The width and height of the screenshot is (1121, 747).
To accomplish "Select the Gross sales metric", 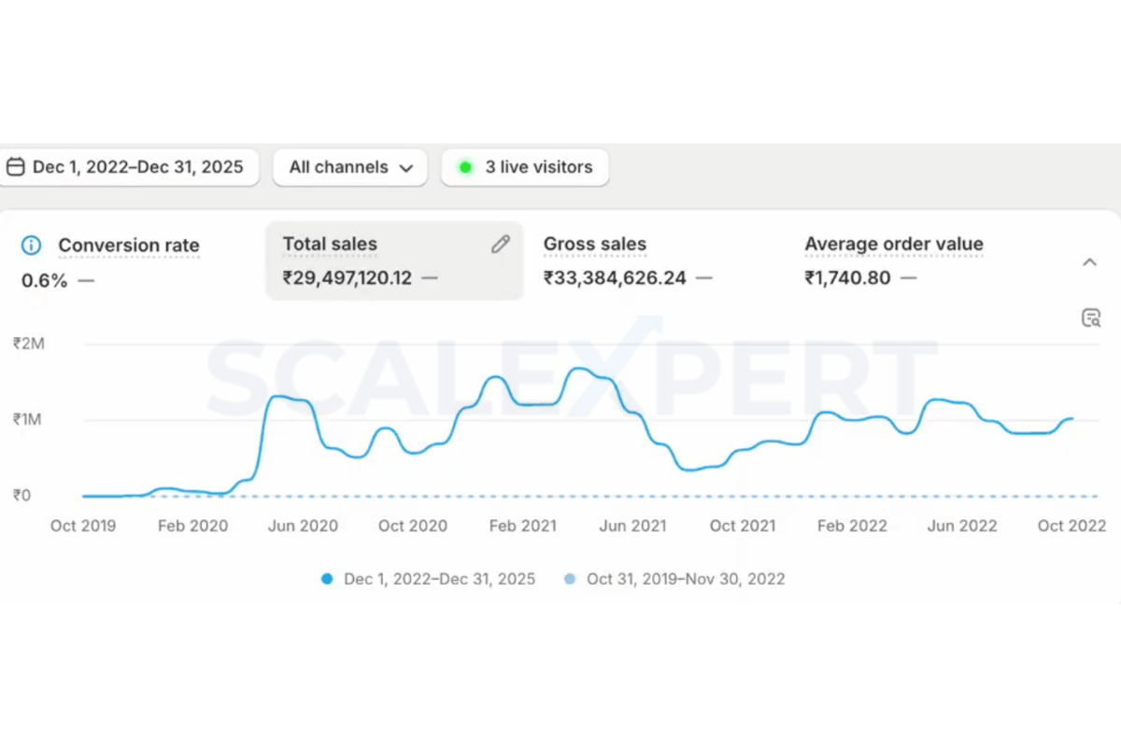I will pyautogui.click(x=595, y=245).
